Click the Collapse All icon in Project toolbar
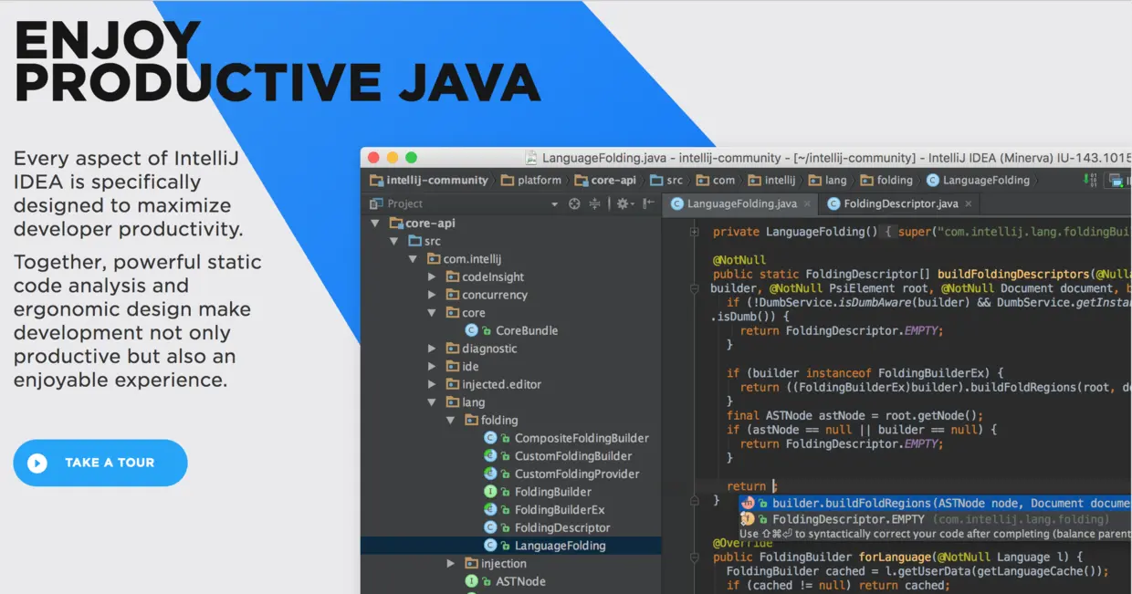The image size is (1132, 594). [x=594, y=203]
